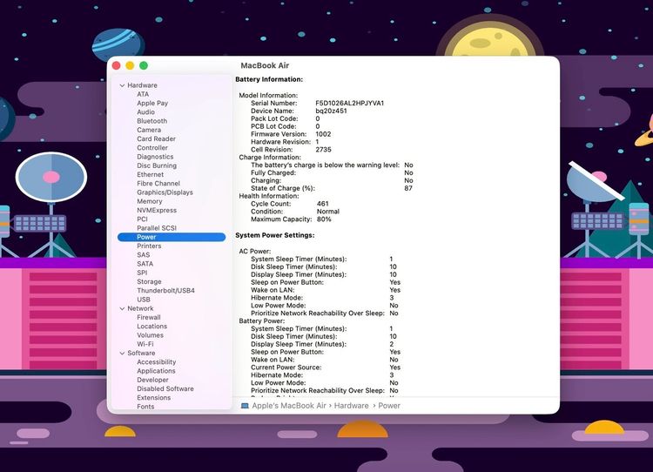Image resolution: width=653 pixels, height=472 pixels.
Task: Open Parallel SCSI entry
Action: click(157, 228)
